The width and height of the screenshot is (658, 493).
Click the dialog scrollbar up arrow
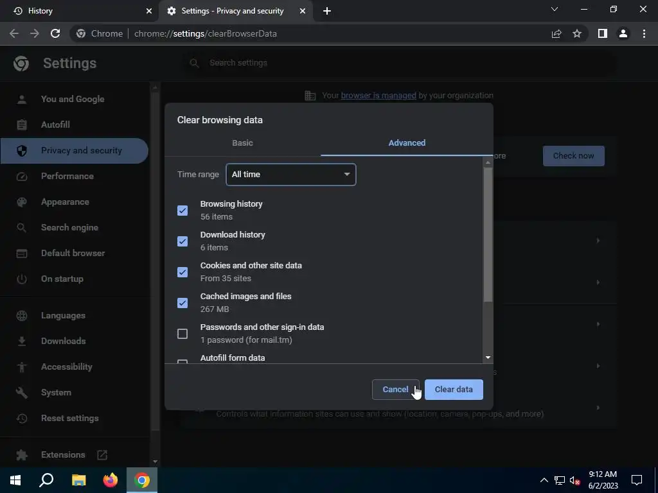(488, 162)
